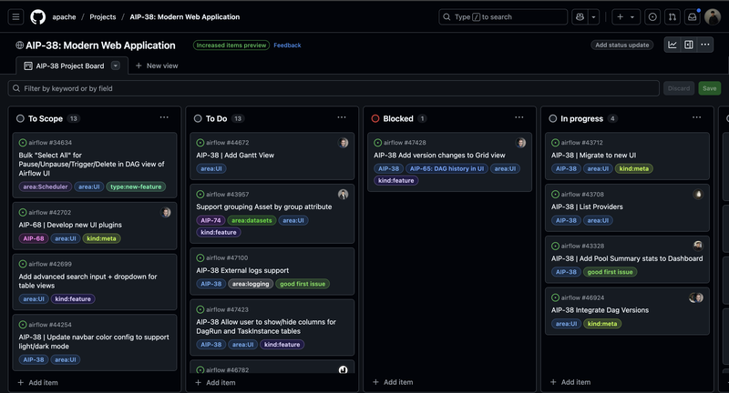Click assignee avatar on airflow #47428 card
The image size is (729, 393).
(x=520, y=143)
